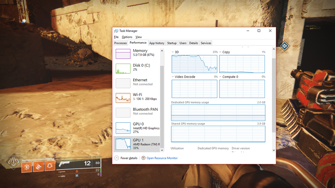Click the GPU panel scroll down arrow

point(274,150)
